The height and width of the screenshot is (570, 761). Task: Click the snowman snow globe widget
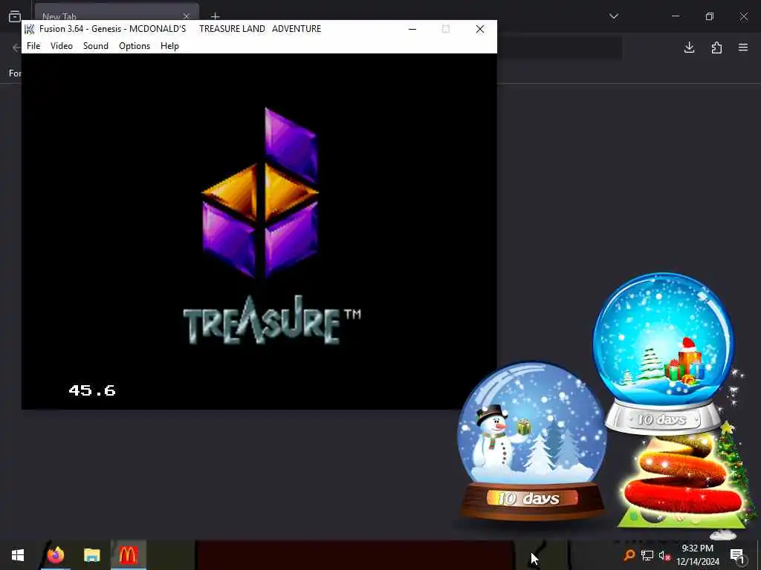point(532,441)
